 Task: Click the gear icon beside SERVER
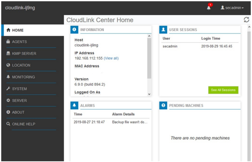click(8, 100)
